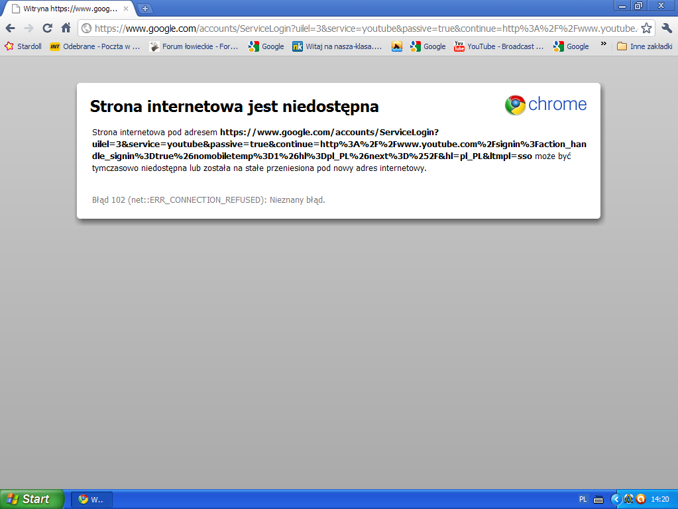This screenshot has width=678, height=509.
Task: Minimize the Chrome window
Action: (x=622, y=5)
